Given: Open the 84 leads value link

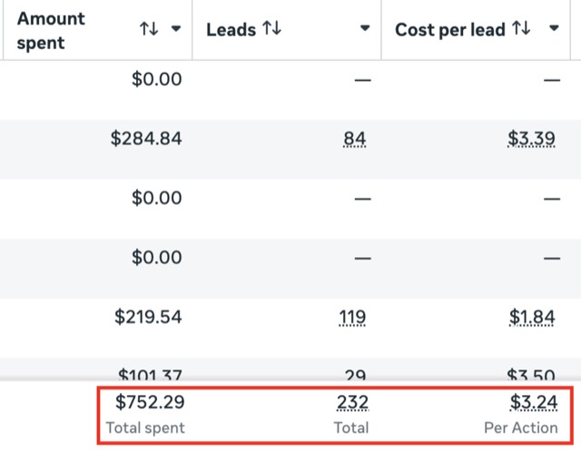Looking at the screenshot, I should coord(355,139).
